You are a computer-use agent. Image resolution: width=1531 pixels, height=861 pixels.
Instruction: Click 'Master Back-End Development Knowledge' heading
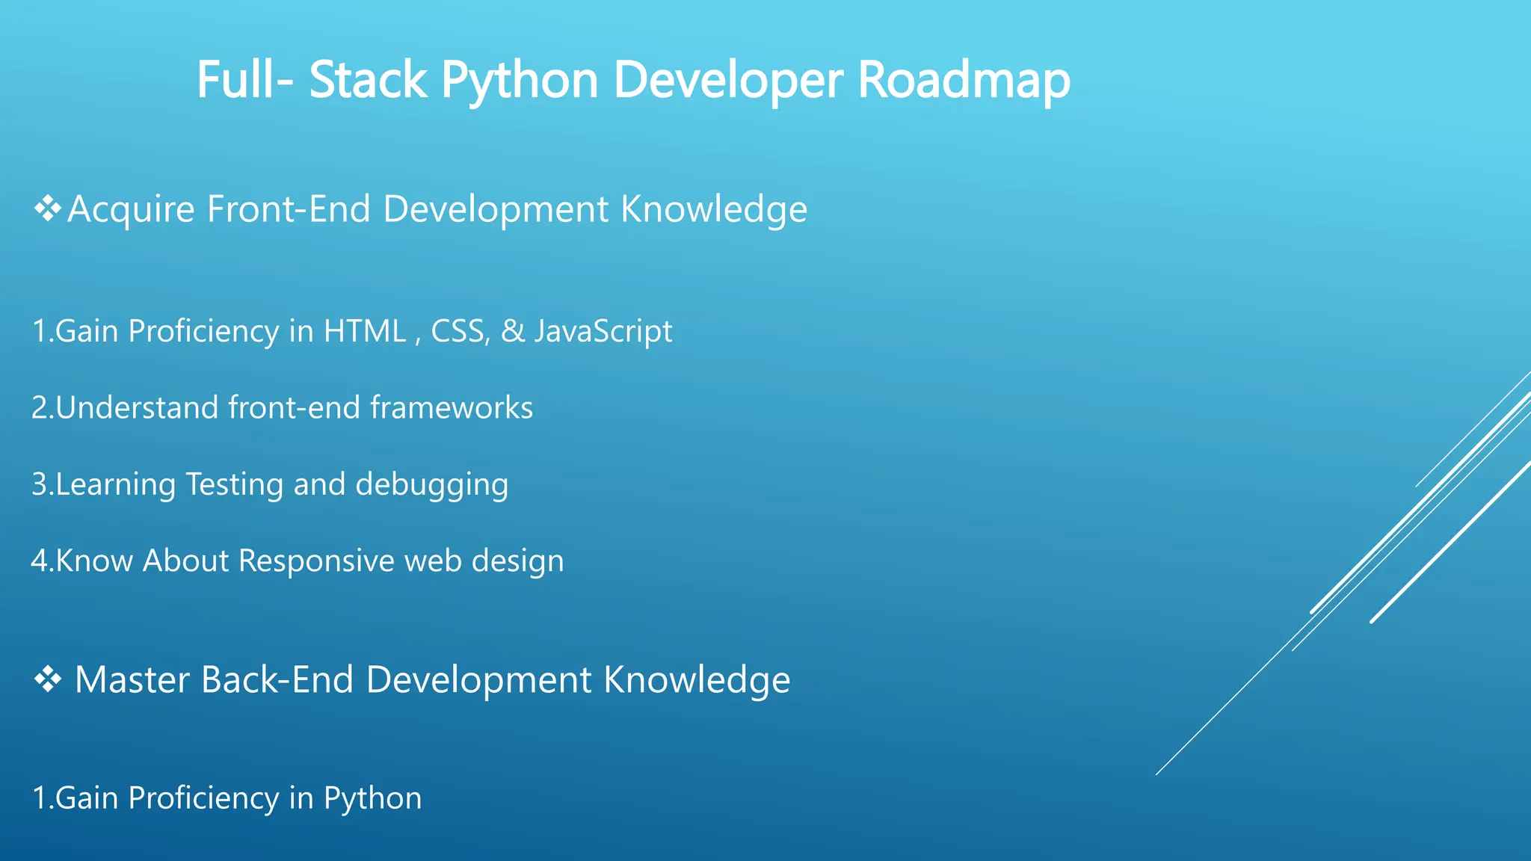pyautogui.click(x=432, y=680)
